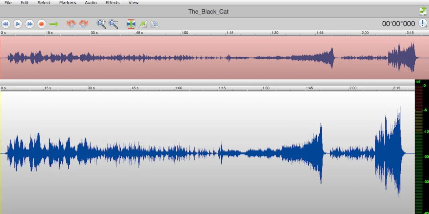Click the Rewind to start icon
The image size is (429, 214).
pos(6,24)
